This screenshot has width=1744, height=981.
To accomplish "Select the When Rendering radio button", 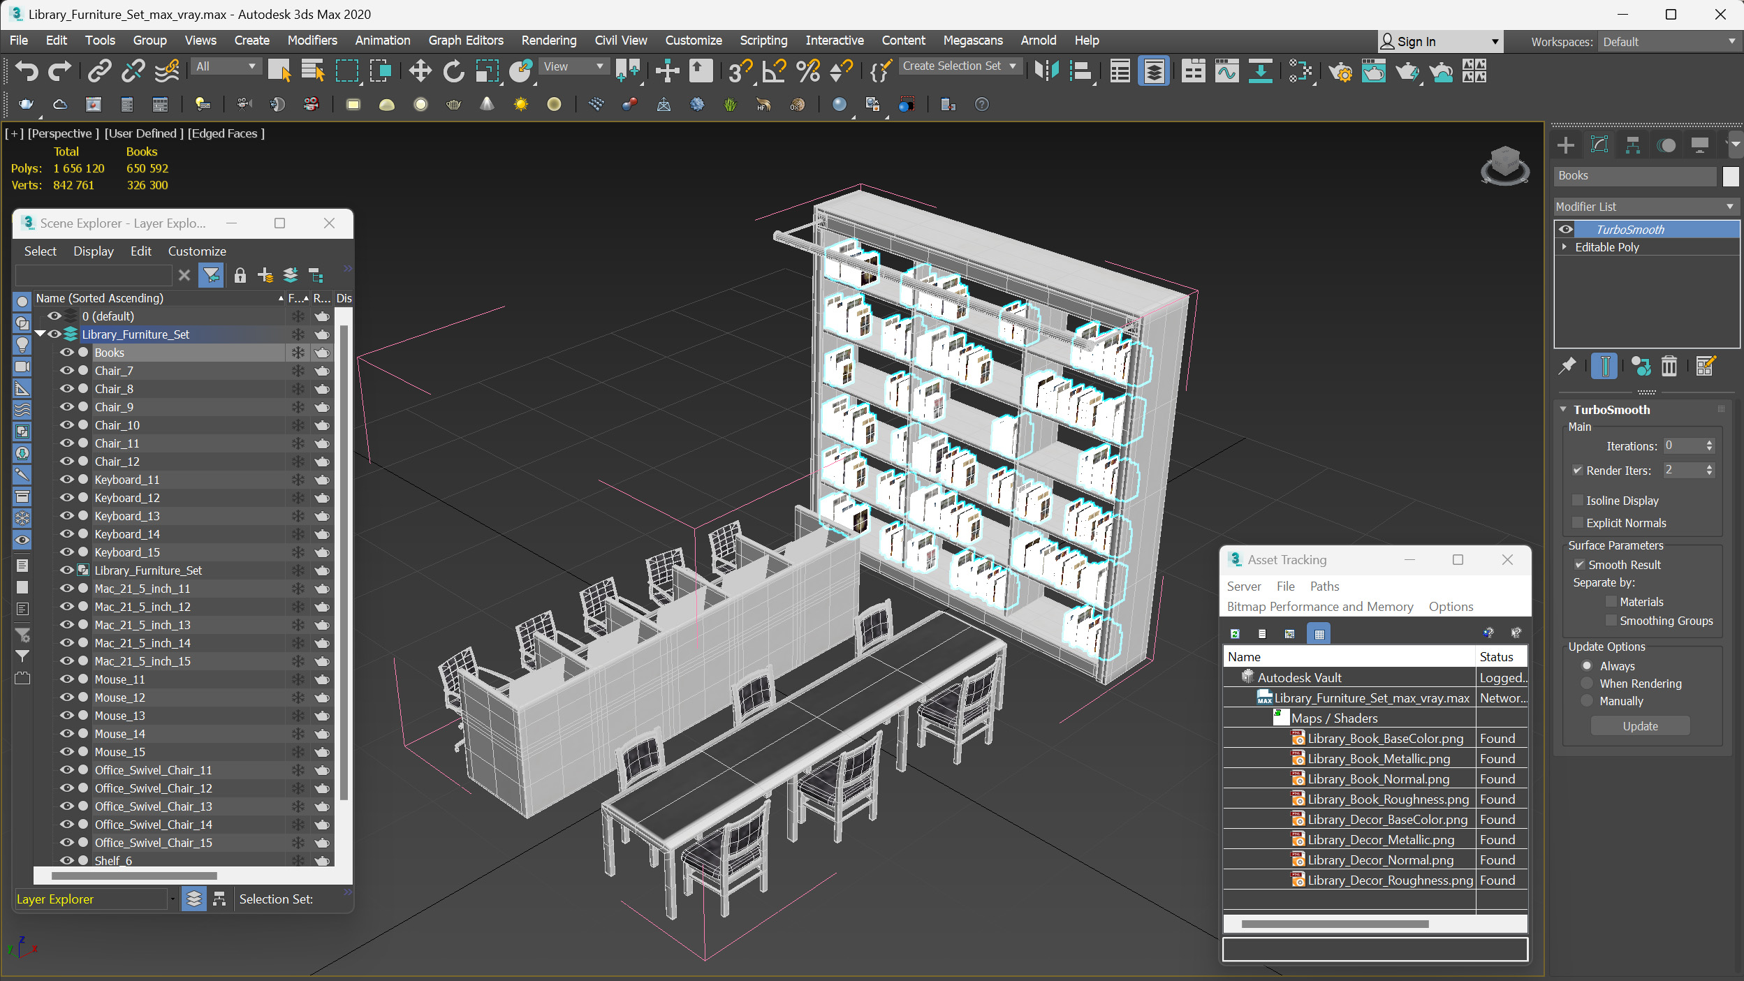I will tap(1588, 684).
